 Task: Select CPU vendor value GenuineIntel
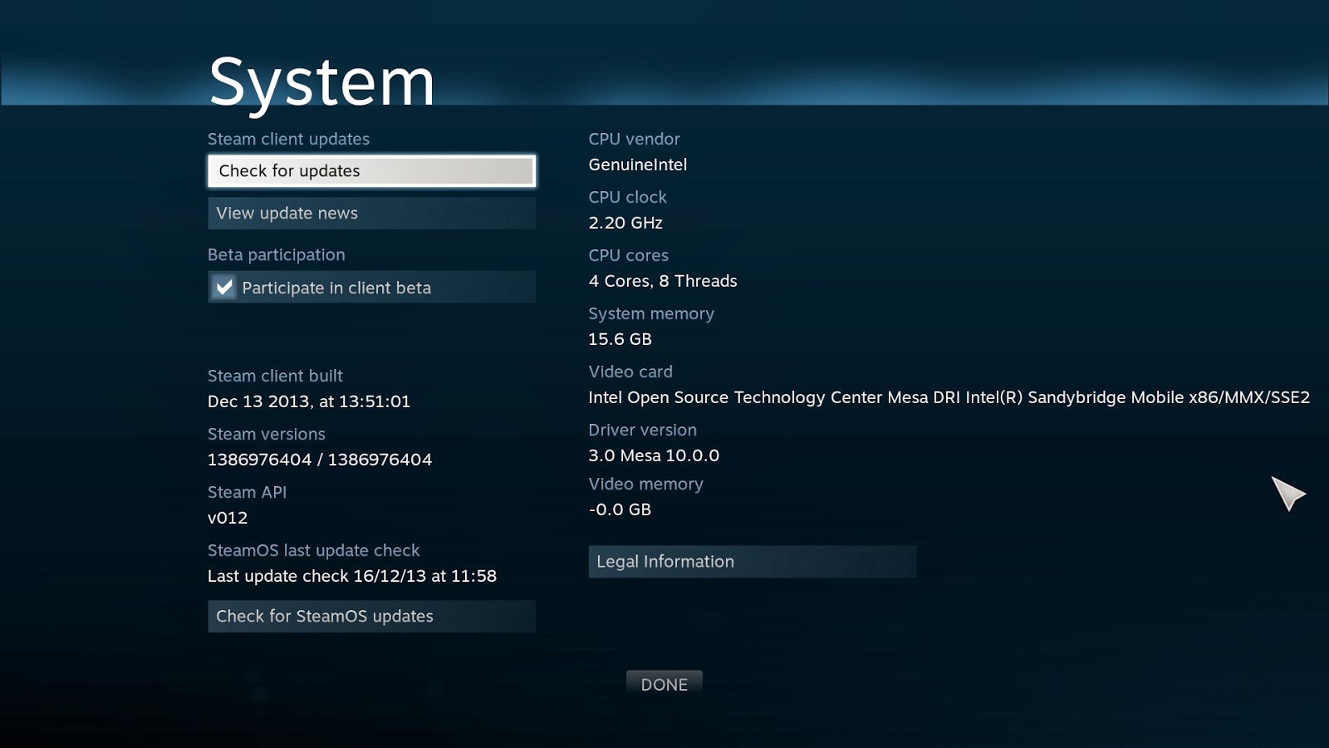(637, 164)
